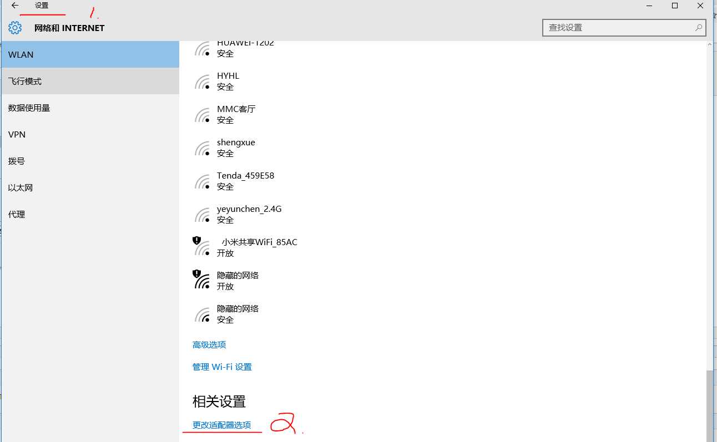The image size is (717, 442).
Task: Click the secure 隐藏的网络 signal icon
Action: [x=202, y=314]
